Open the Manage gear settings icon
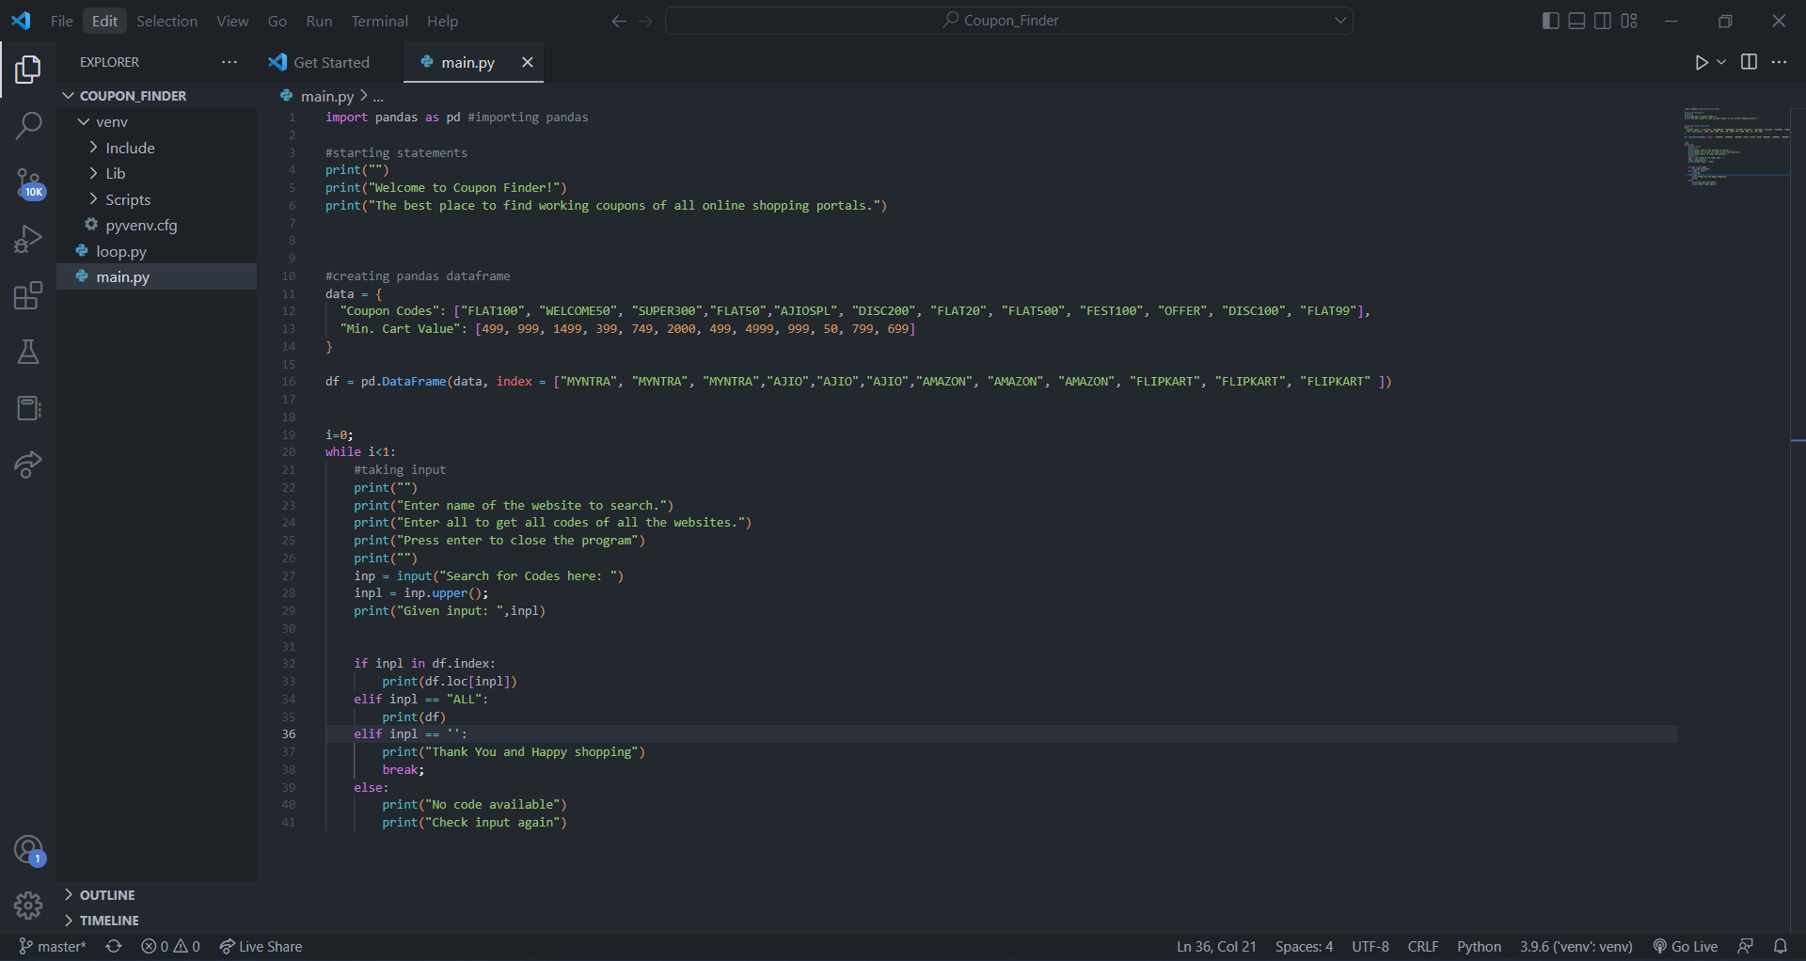Screen dimensions: 1806x961 [x=28, y=906]
